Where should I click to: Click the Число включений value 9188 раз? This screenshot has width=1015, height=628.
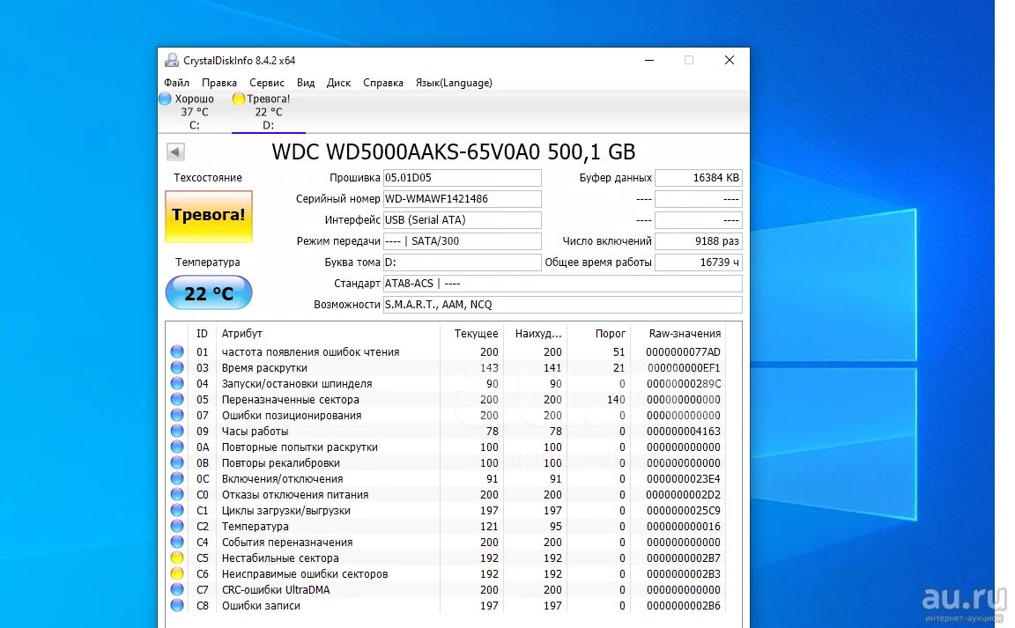click(699, 241)
